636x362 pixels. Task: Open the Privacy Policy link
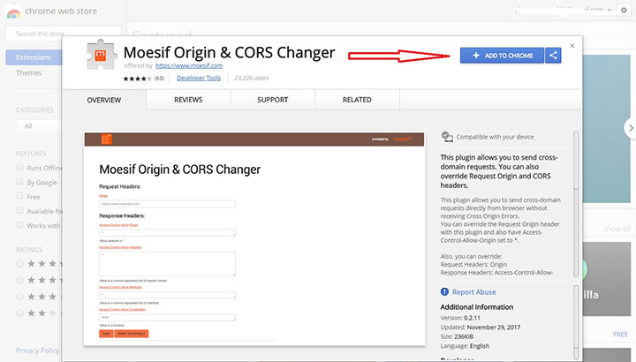pyautogui.click(x=38, y=351)
